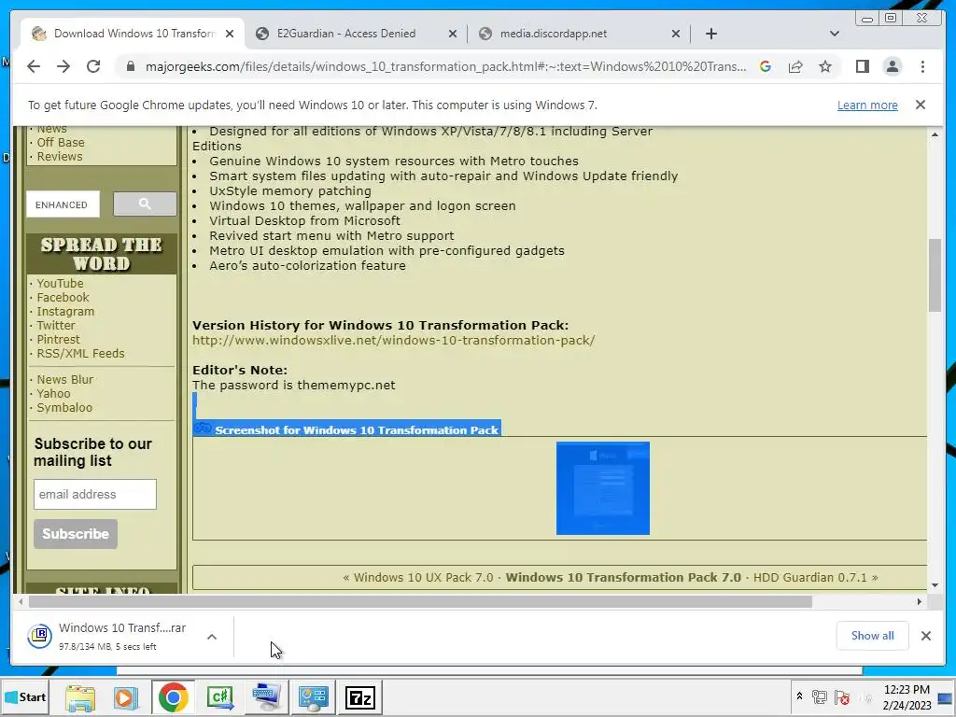This screenshot has height=717, width=956.
Task: Open the C# taskbar application
Action: click(x=220, y=697)
